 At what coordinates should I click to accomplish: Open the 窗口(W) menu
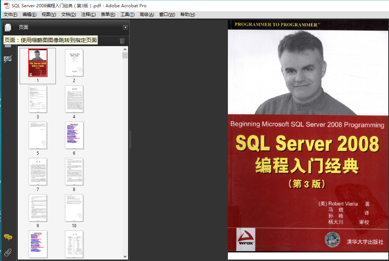click(x=167, y=15)
